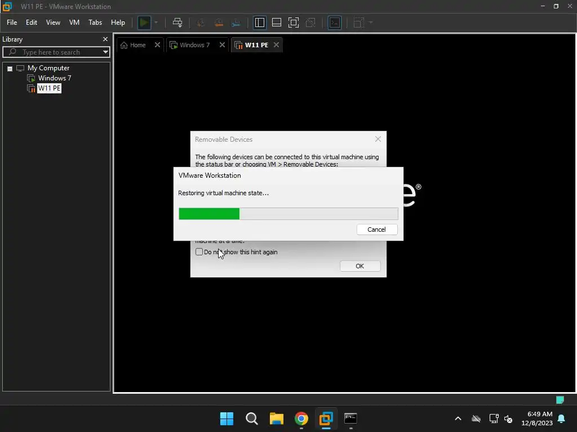The height and width of the screenshot is (432, 577).
Task: Select Windows 7 in the Library tree
Action: tap(55, 78)
